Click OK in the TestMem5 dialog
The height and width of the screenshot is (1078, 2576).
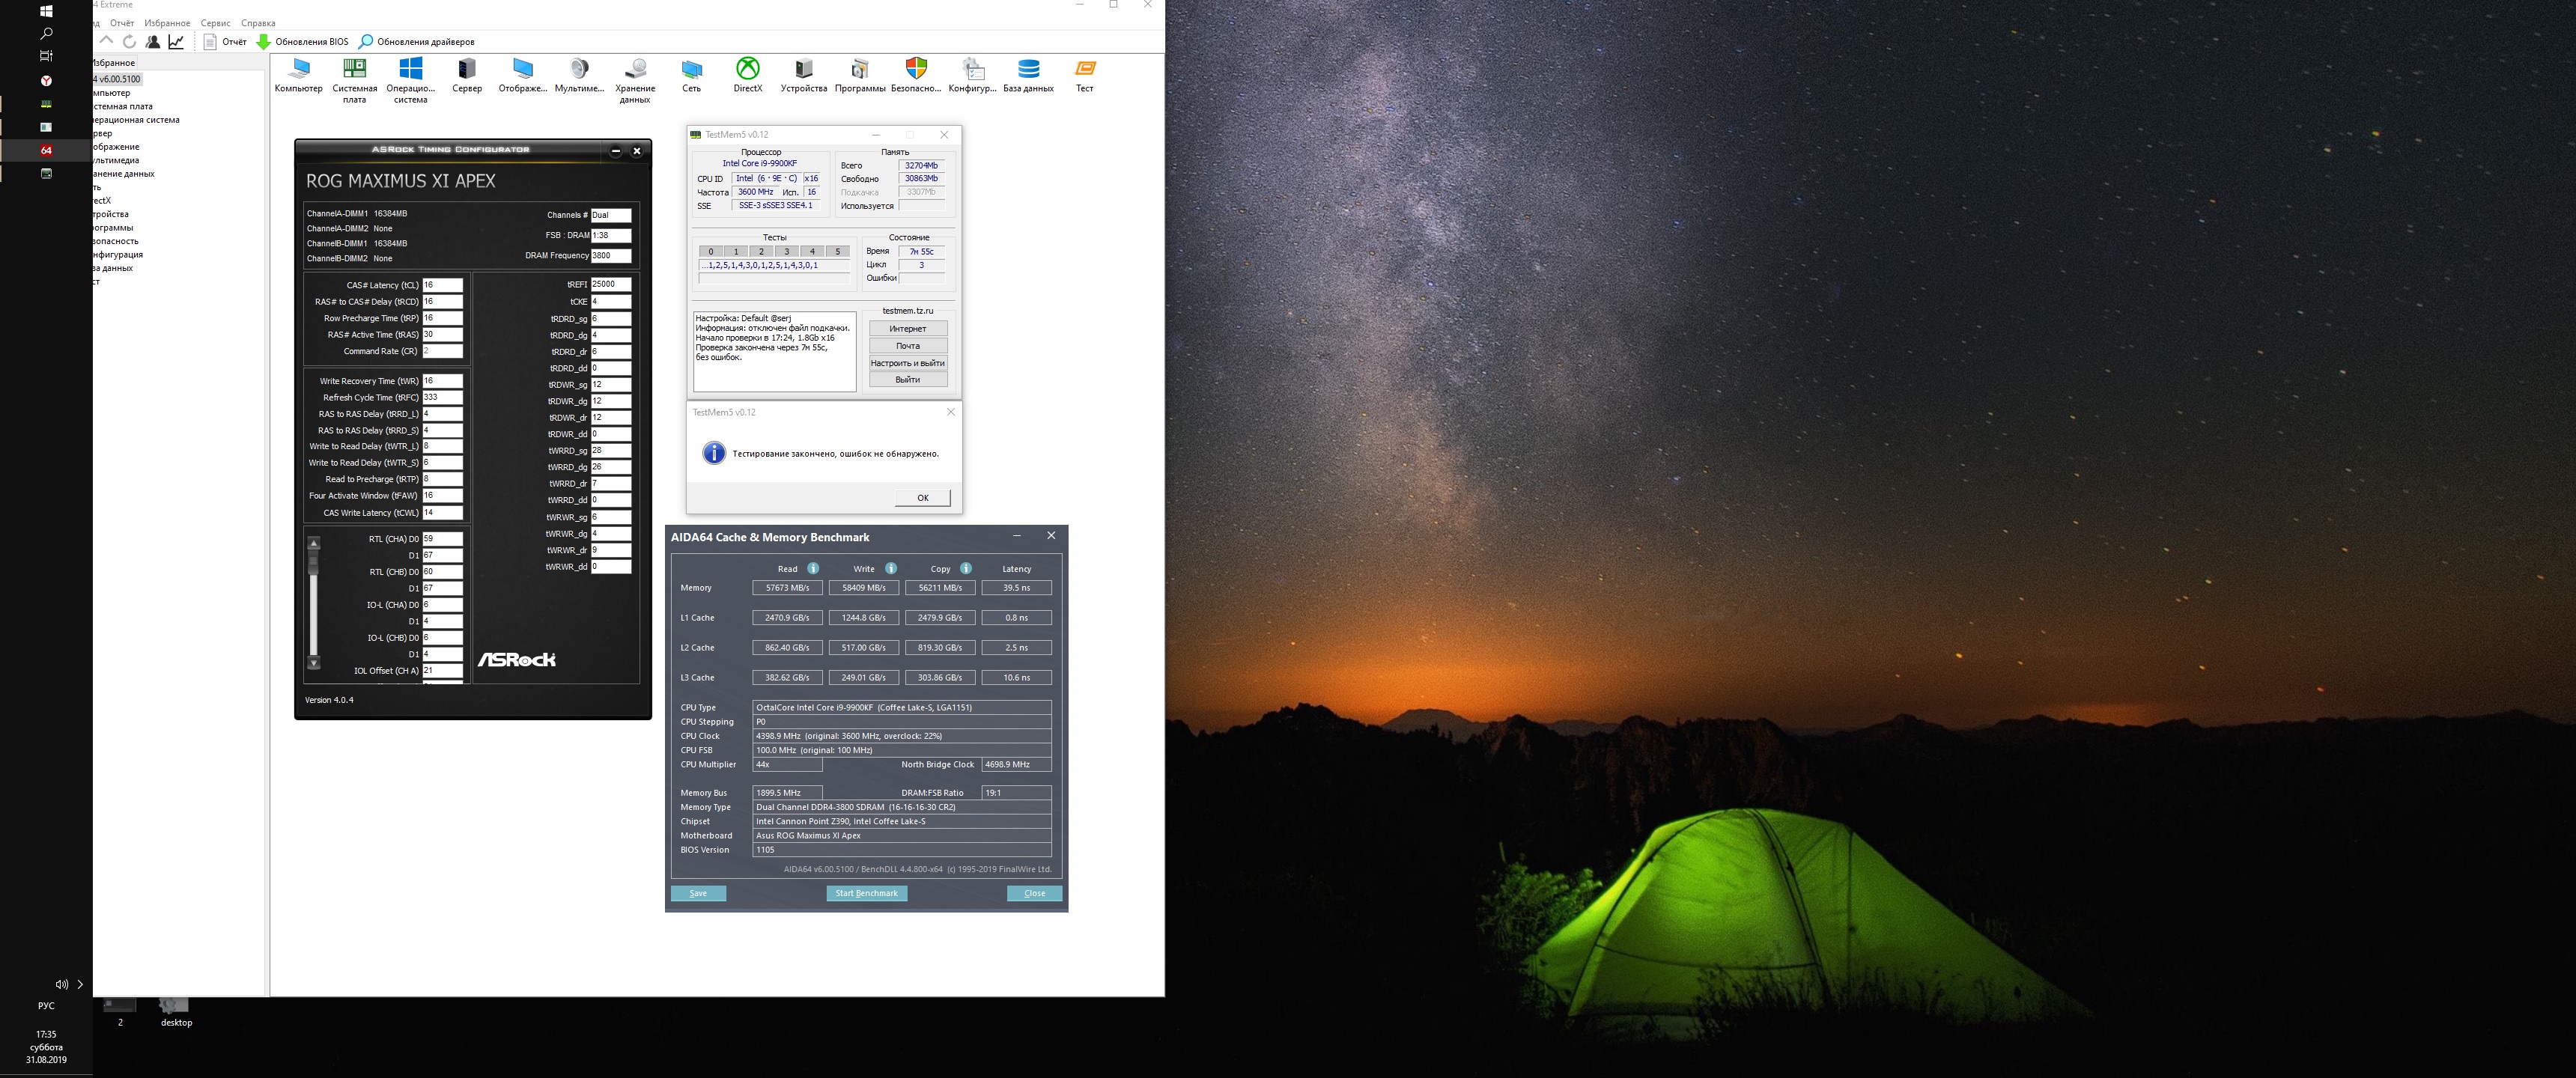(922, 497)
